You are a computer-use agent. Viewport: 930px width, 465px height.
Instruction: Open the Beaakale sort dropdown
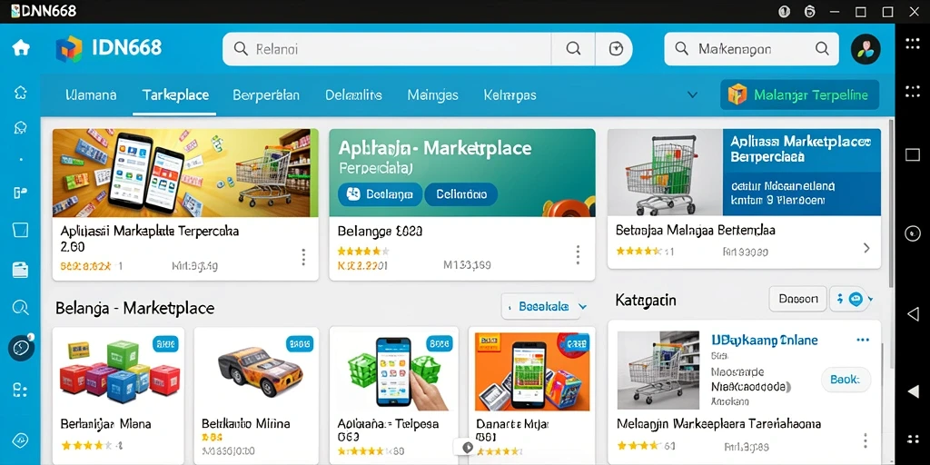(x=545, y=307)
